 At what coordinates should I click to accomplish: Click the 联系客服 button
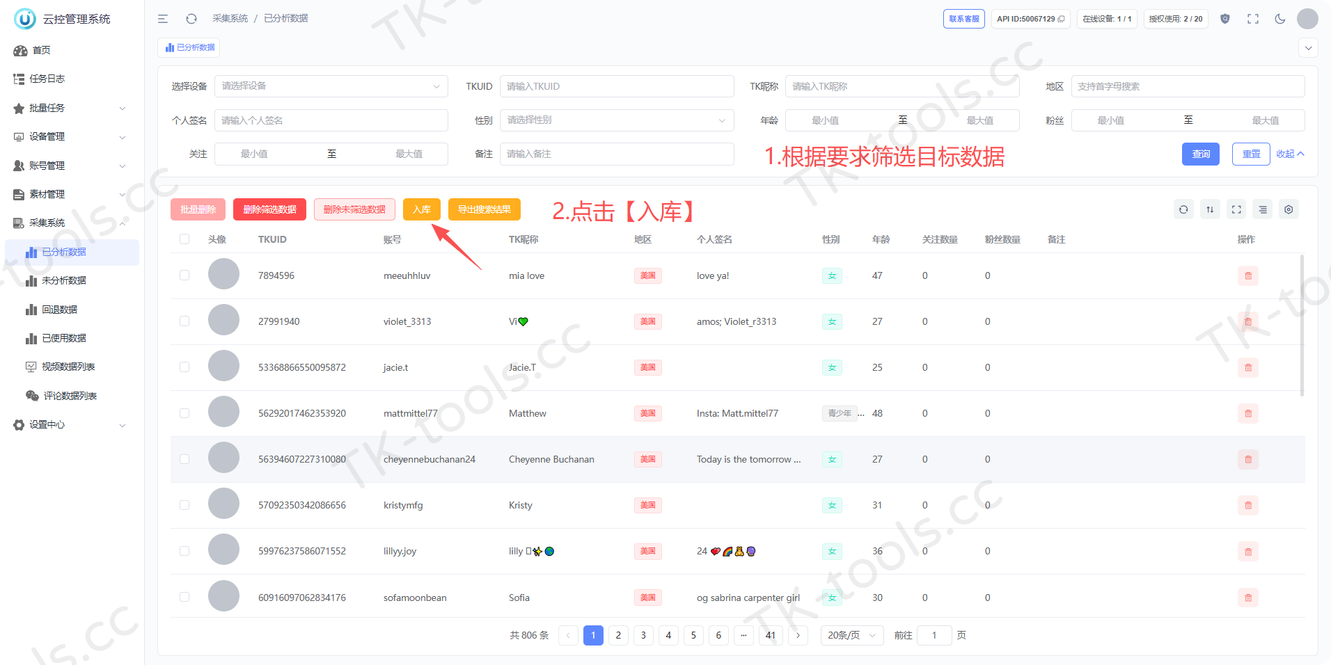tap(964, 19)
